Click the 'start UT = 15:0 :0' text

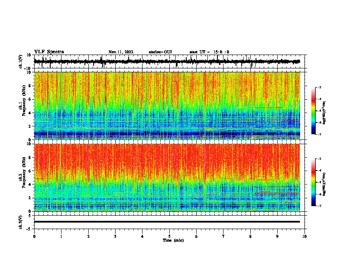pos(209,52)
